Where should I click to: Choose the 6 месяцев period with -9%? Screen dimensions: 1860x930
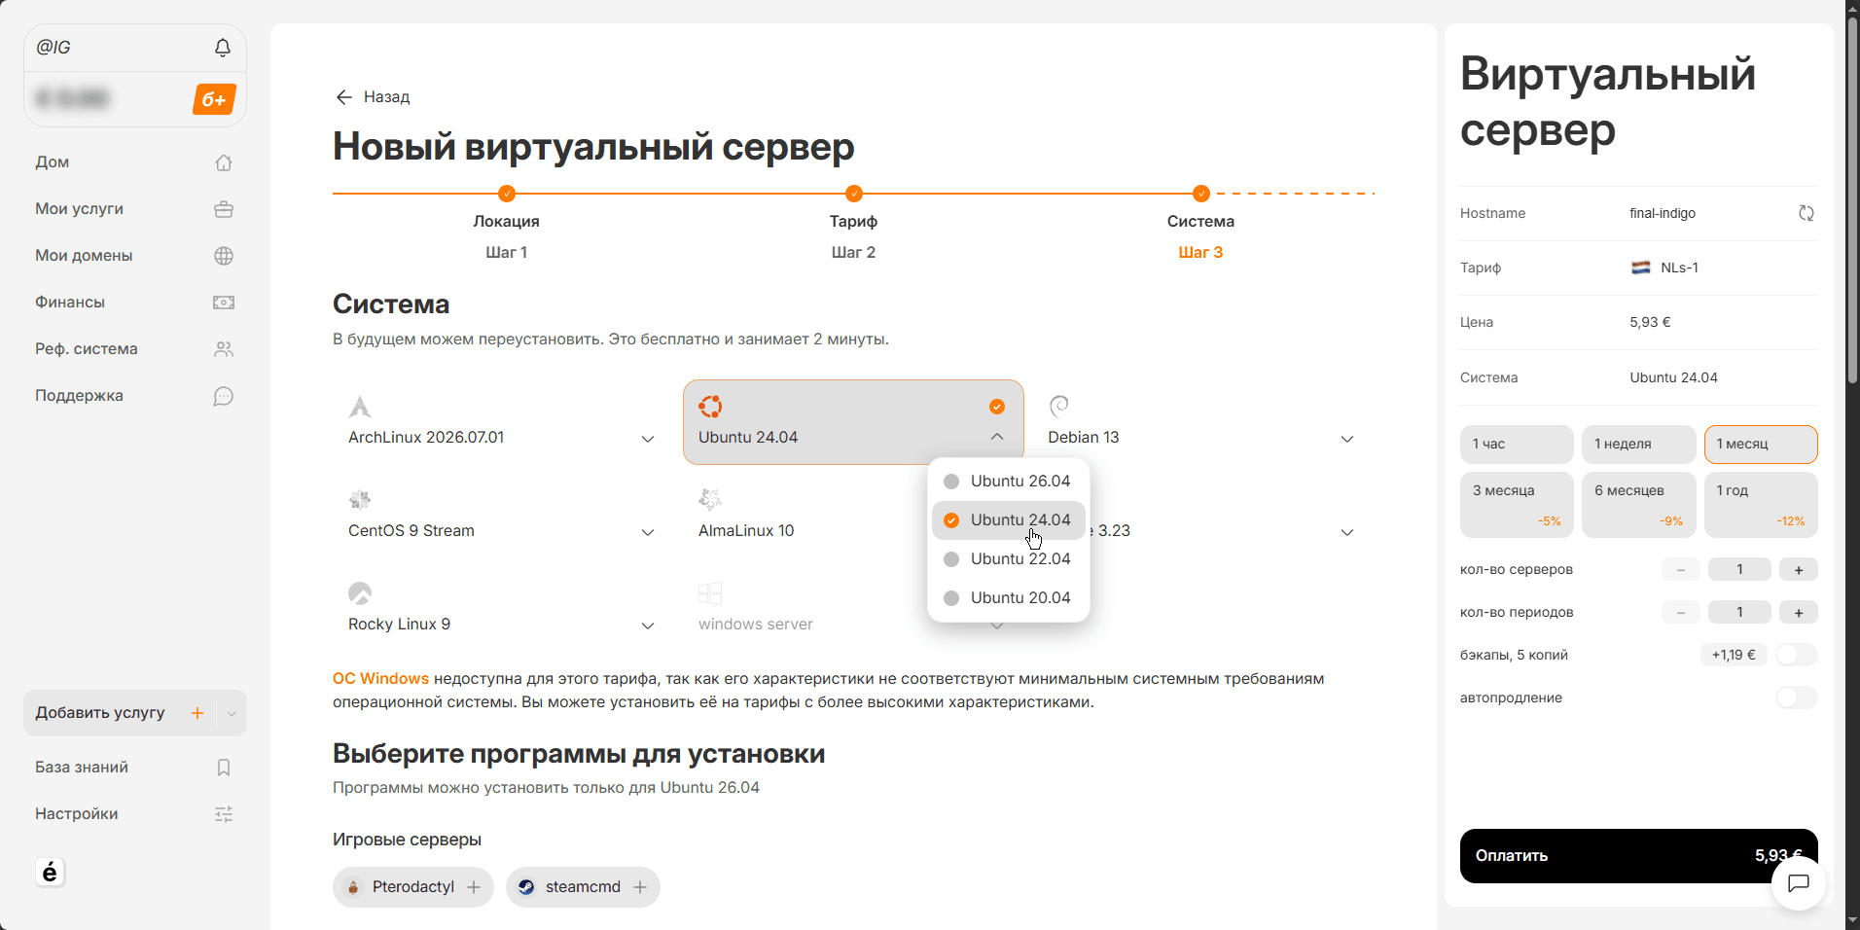tap(1638, 505)
